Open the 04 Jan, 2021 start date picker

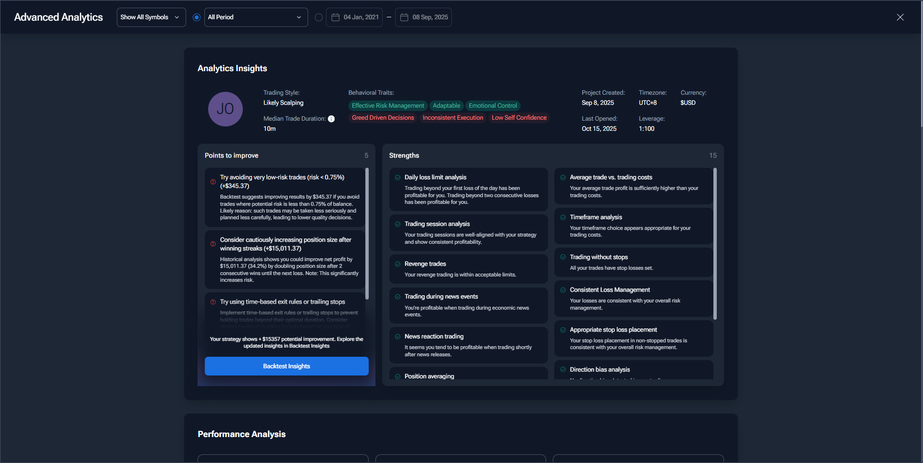point(361,17)
